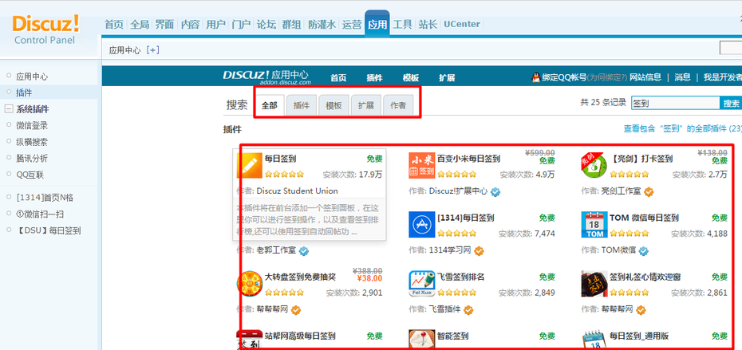Click the 【亮剑】打卡签到 green icon
This screenshot has width=742, height=350.
tap(594, 166)
